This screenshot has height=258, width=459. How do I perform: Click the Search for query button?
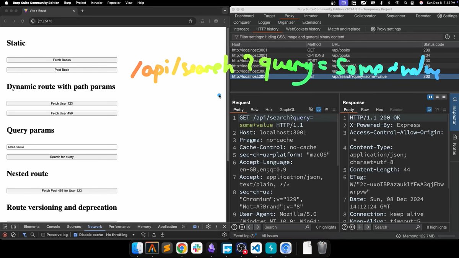pos(62,157)
